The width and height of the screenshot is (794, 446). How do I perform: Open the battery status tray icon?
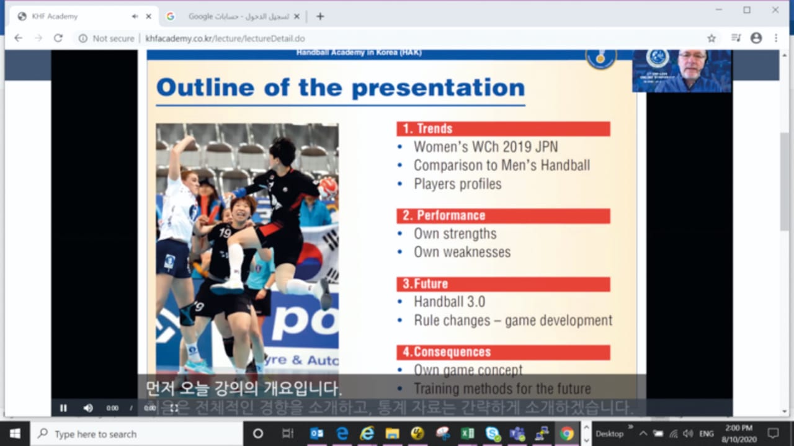(658, 434)
